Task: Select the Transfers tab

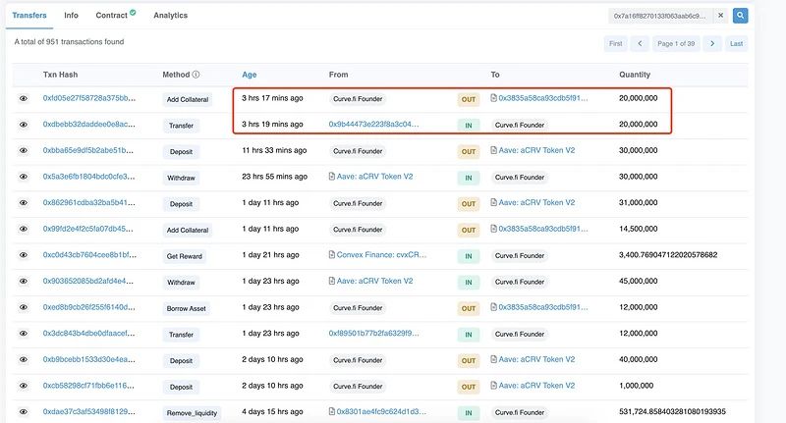Action: tap(29, 16)
